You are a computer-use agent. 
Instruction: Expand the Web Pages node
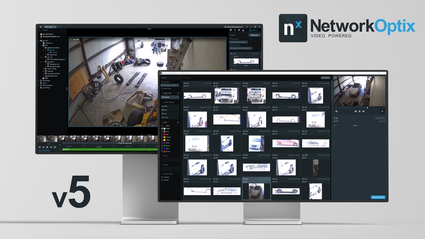pyautogui.click(x=39, y=80)
